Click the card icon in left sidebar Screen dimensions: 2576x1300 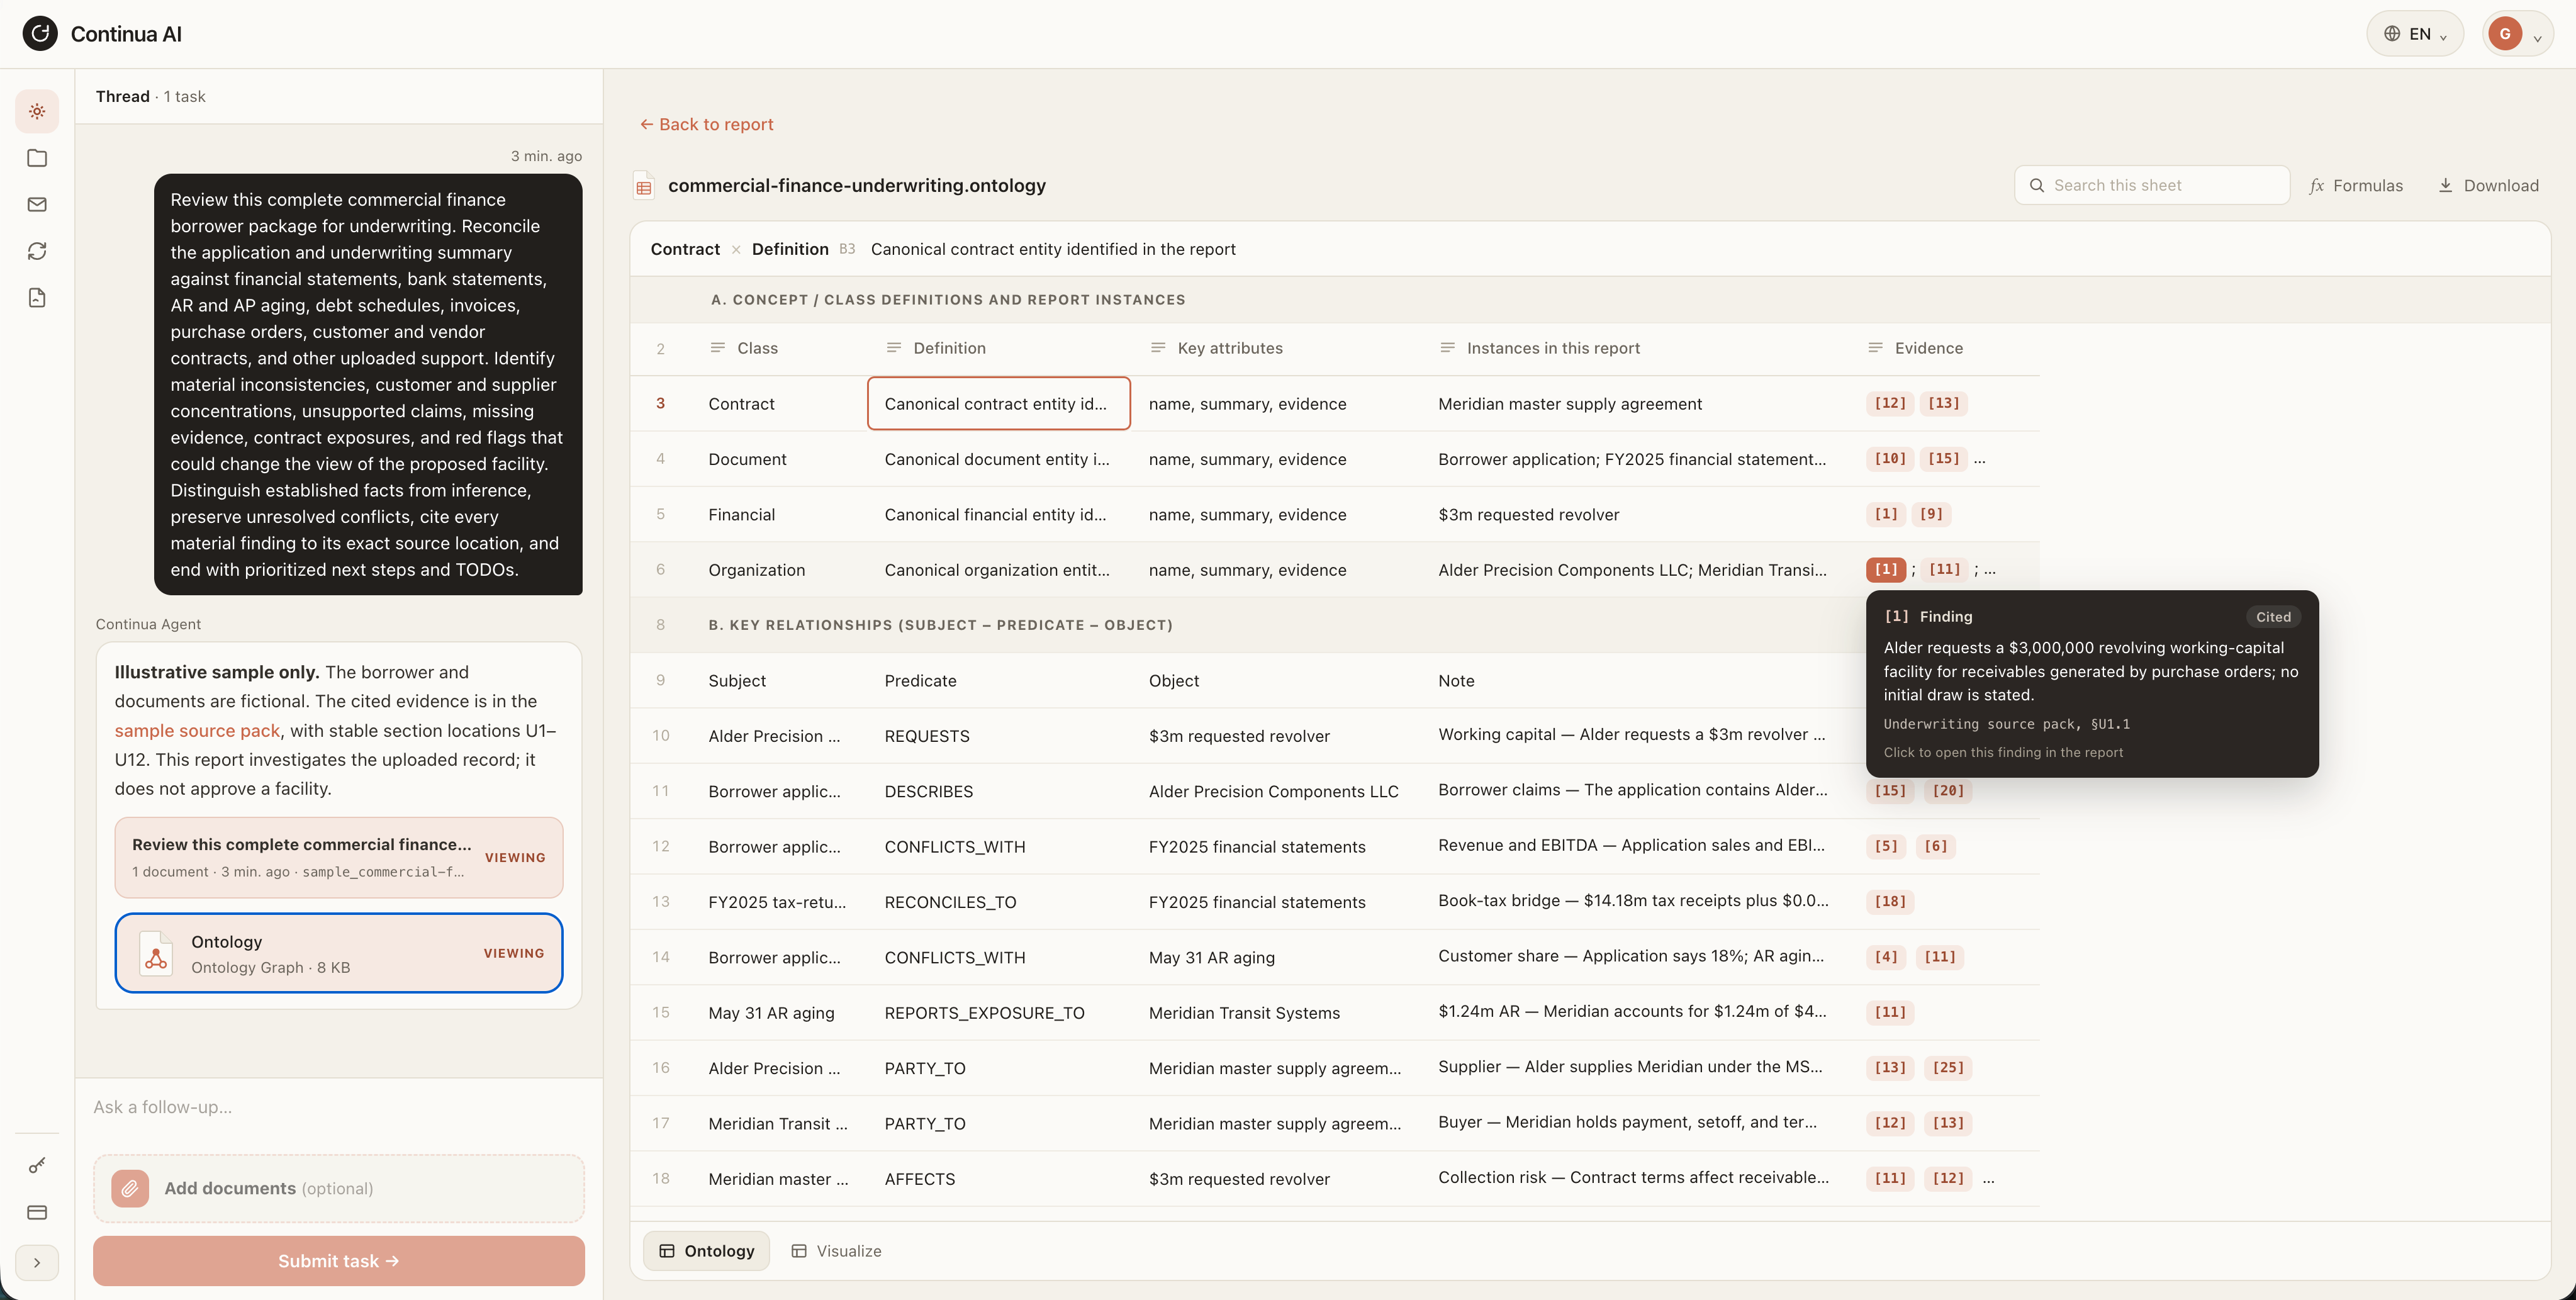(37, 1212)
